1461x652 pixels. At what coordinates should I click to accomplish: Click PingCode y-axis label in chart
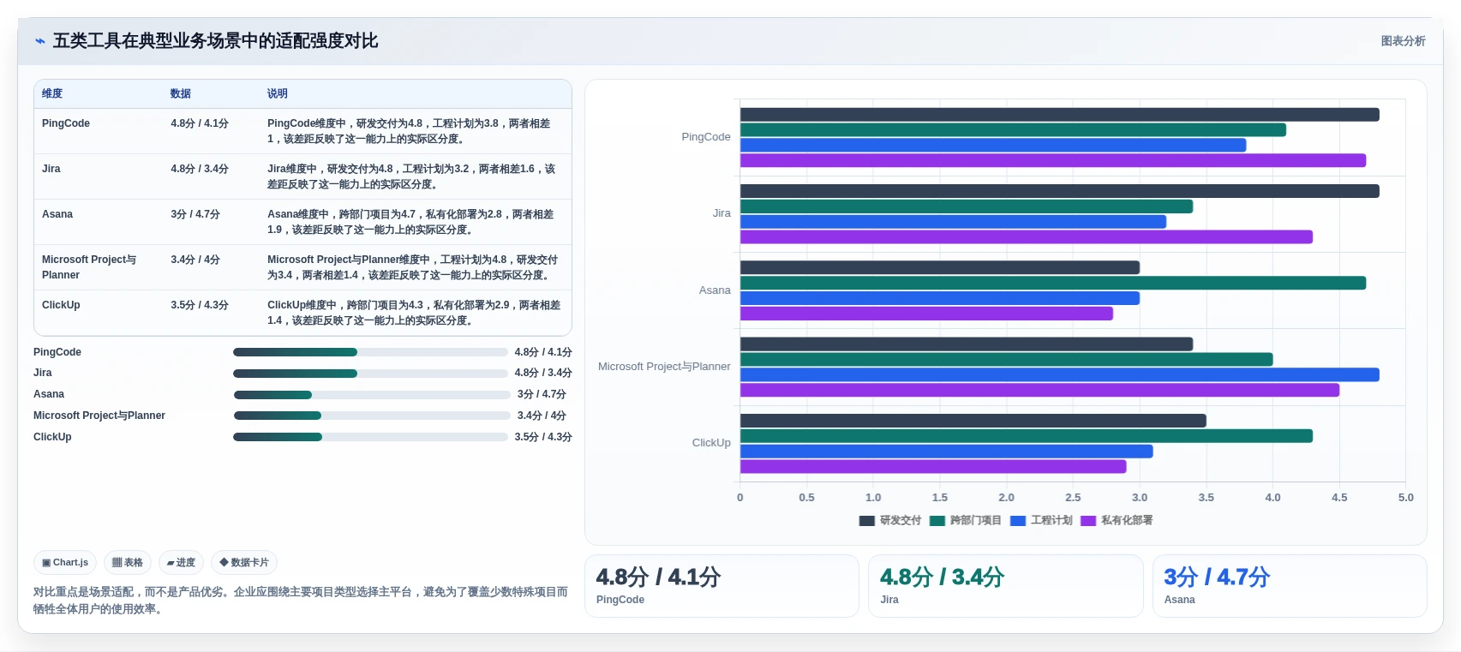[x=706, y=137]
